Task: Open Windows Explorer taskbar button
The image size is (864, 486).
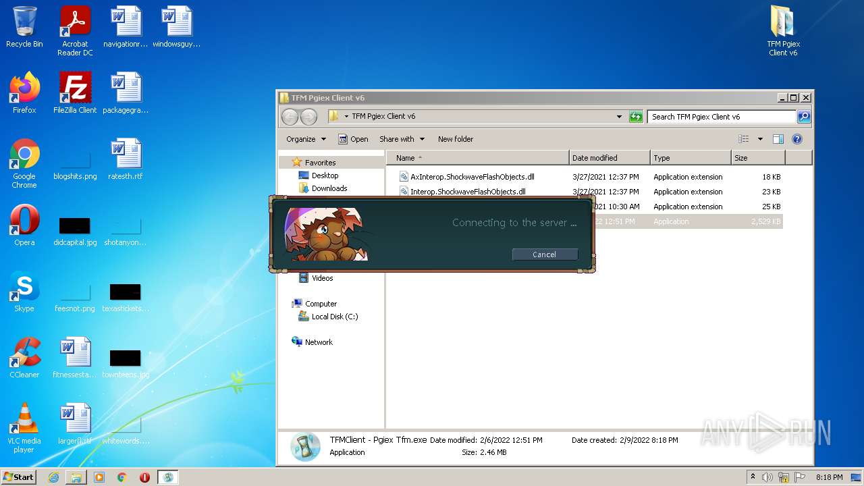Action: pyautogui.click(x=76, y=477)
